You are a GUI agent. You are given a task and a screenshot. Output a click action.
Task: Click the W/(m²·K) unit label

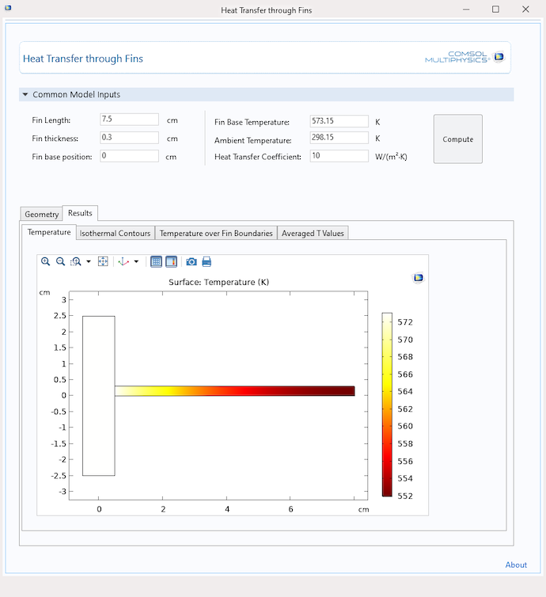[391, 157]
